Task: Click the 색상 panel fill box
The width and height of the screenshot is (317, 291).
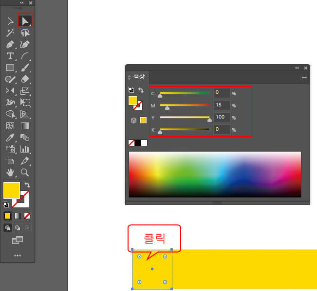Action: click(133, 101)
